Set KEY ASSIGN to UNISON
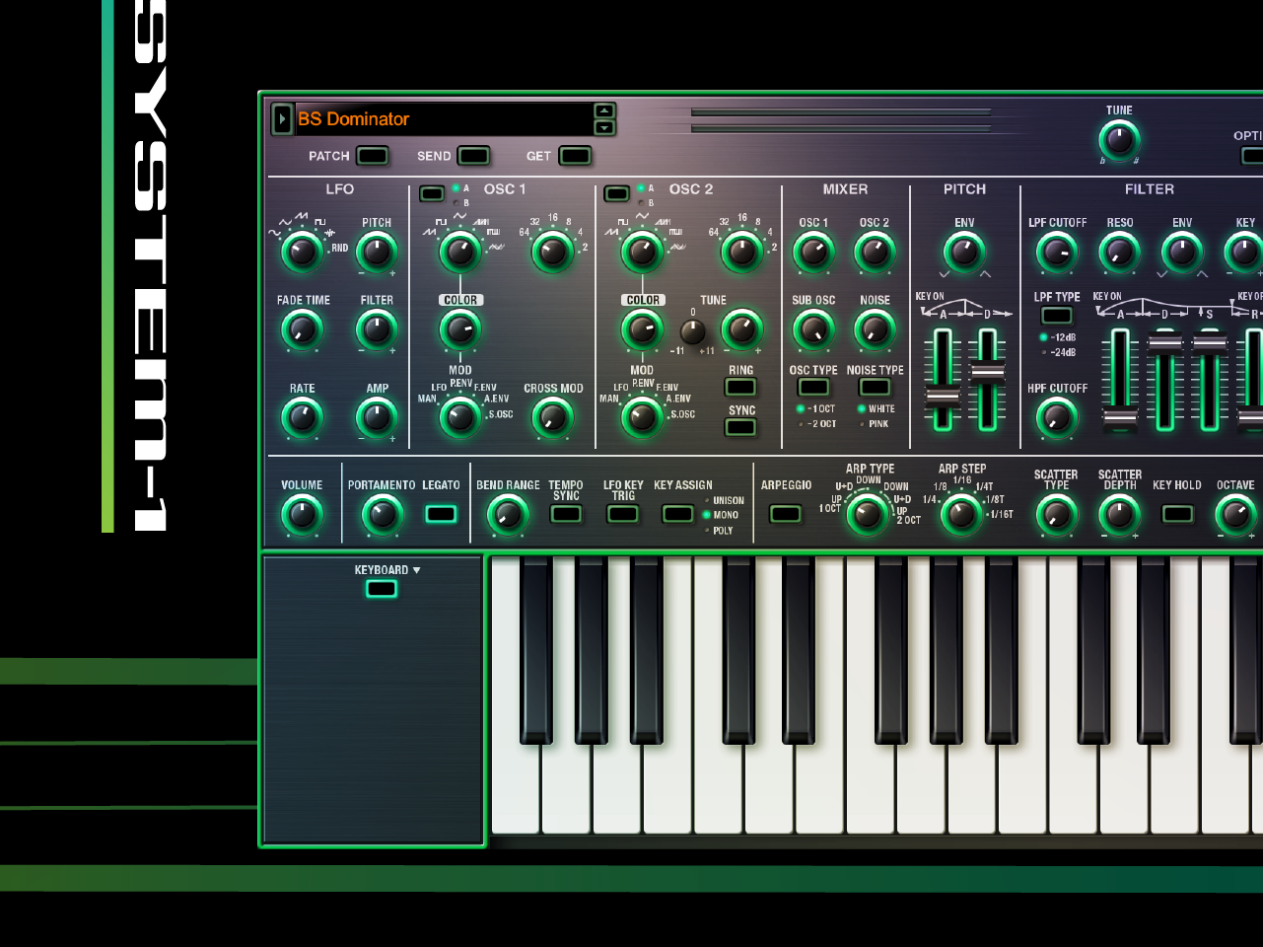The image size is (1263, 947). click(707, 500)
